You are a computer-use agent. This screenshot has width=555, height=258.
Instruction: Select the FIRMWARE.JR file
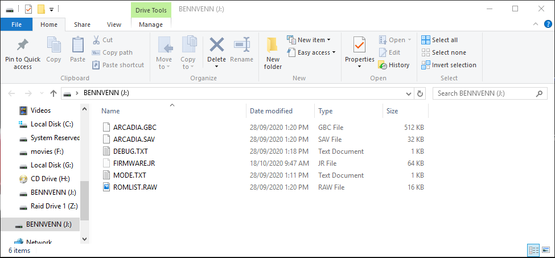pos(134,163)
